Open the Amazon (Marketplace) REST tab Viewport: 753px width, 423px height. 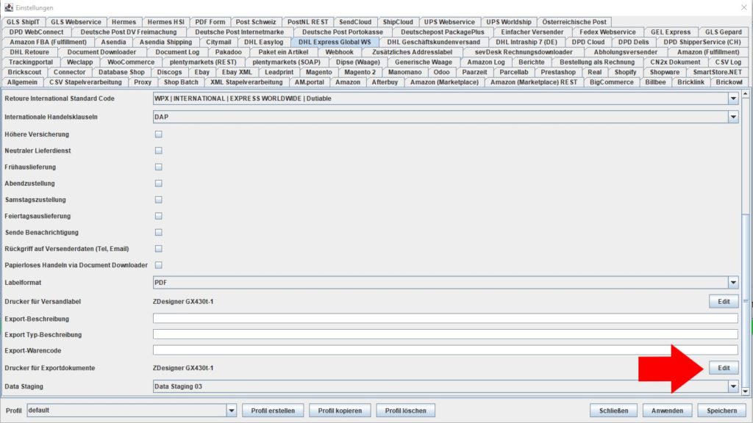[534, 82]
